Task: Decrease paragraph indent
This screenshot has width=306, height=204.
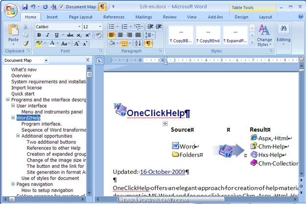Action: (x=150, y=27)
